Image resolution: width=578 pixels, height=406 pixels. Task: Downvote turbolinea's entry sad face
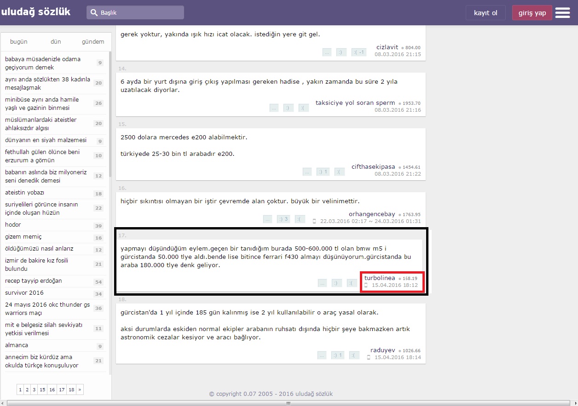352,283
